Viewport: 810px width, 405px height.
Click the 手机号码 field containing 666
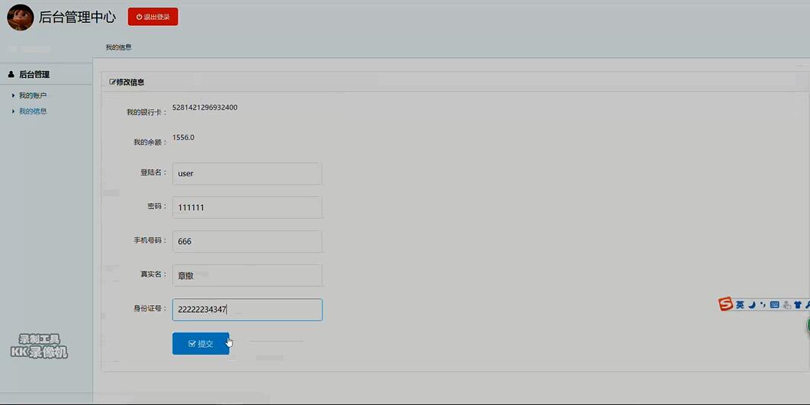247,241
